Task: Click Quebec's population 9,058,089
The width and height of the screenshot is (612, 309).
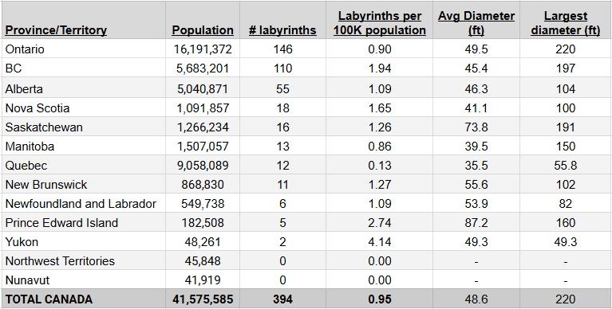Action: point(203,166)
